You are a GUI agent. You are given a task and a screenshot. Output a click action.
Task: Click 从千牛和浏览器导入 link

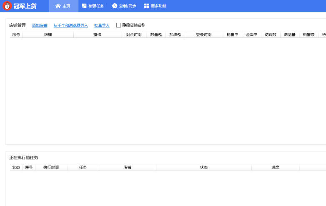click(70, 25)
